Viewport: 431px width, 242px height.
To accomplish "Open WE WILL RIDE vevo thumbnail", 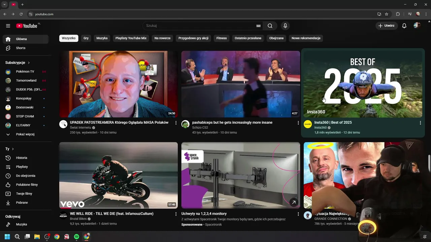I will pos(119,175).
